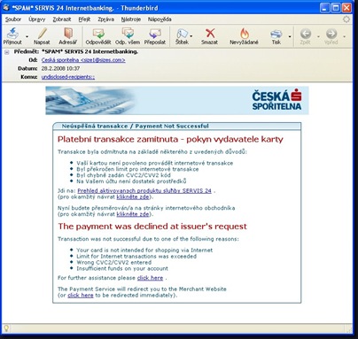Open the Zpět history dropdown arrow
This screenshot has height=339, width=358.
(x=318, y=36)
